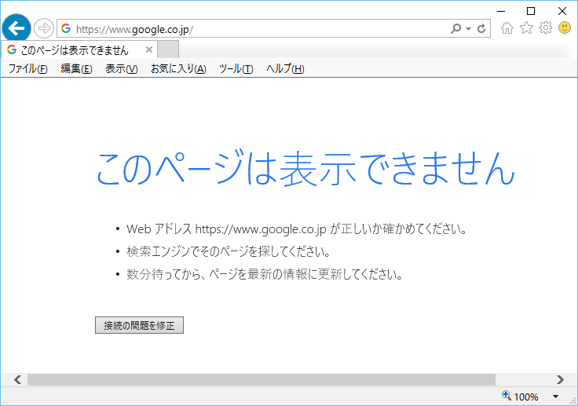Go back with the blue back arrow

point(16,28)
